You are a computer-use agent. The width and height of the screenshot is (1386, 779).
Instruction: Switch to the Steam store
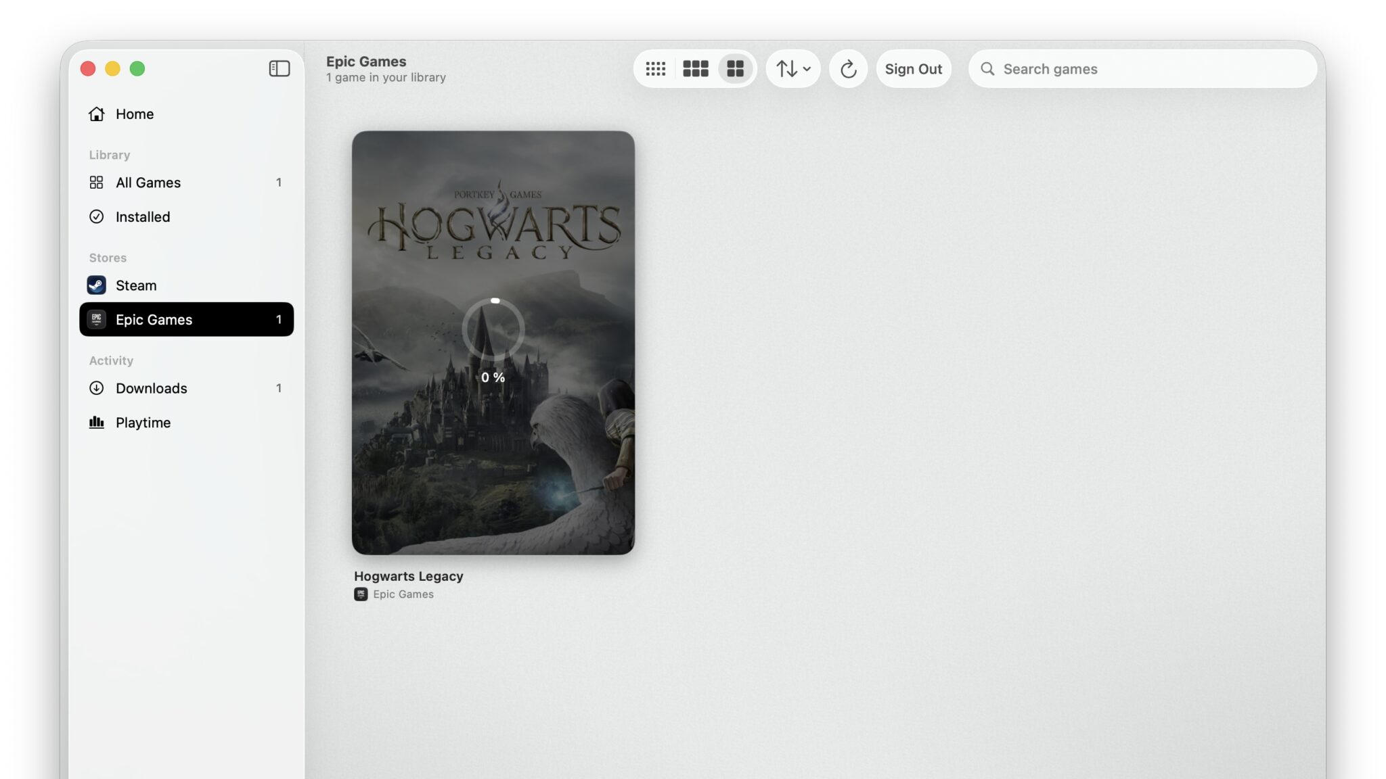[186, 285]
